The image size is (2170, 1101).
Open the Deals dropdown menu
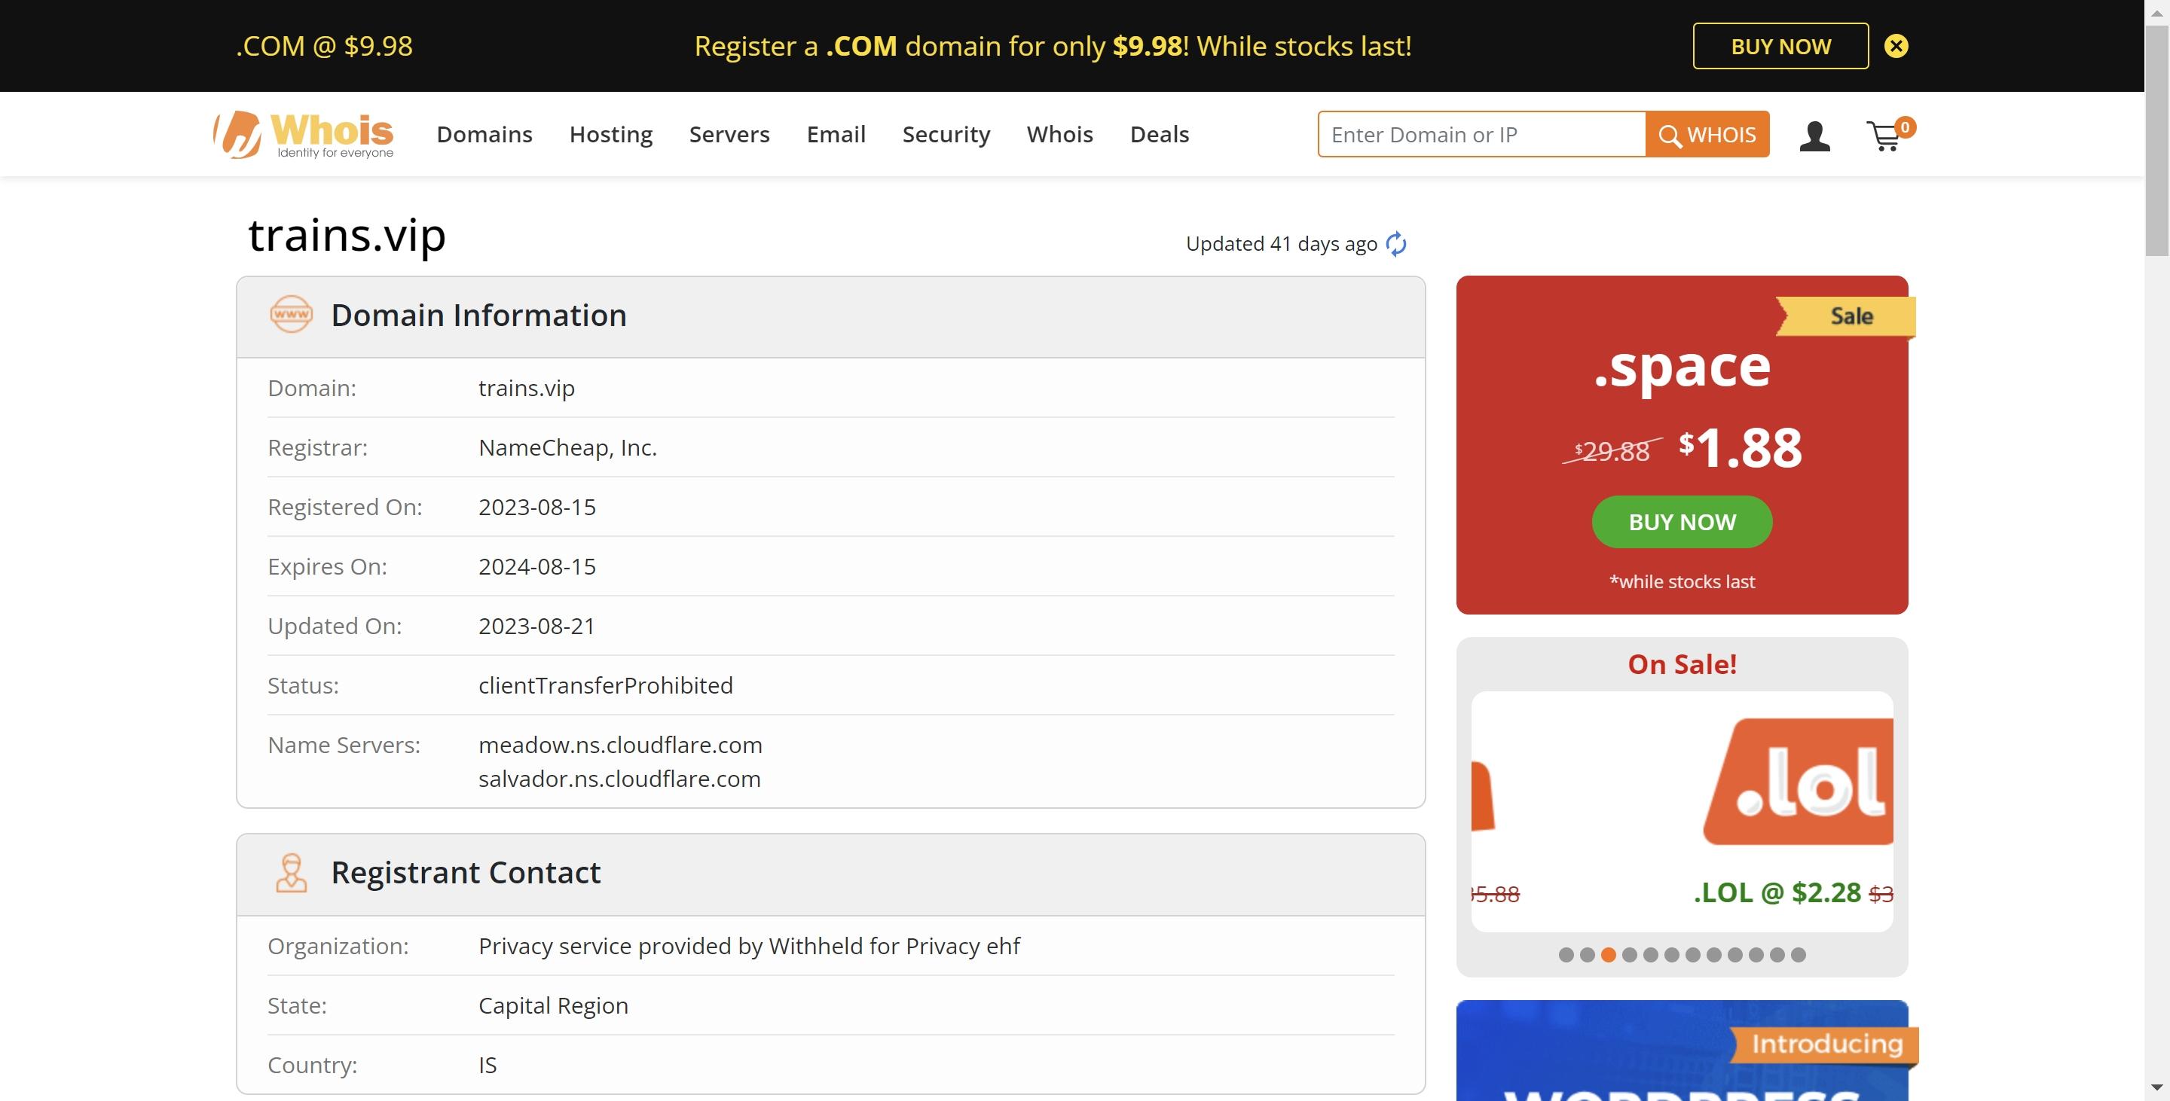tap(1160, 133)
